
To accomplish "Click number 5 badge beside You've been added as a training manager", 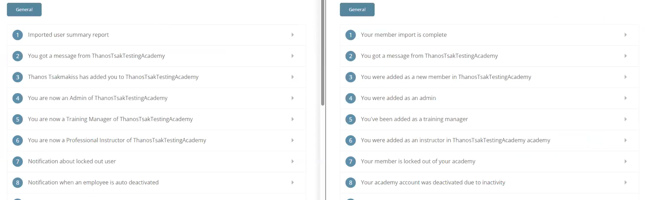I will coord(350,119).
